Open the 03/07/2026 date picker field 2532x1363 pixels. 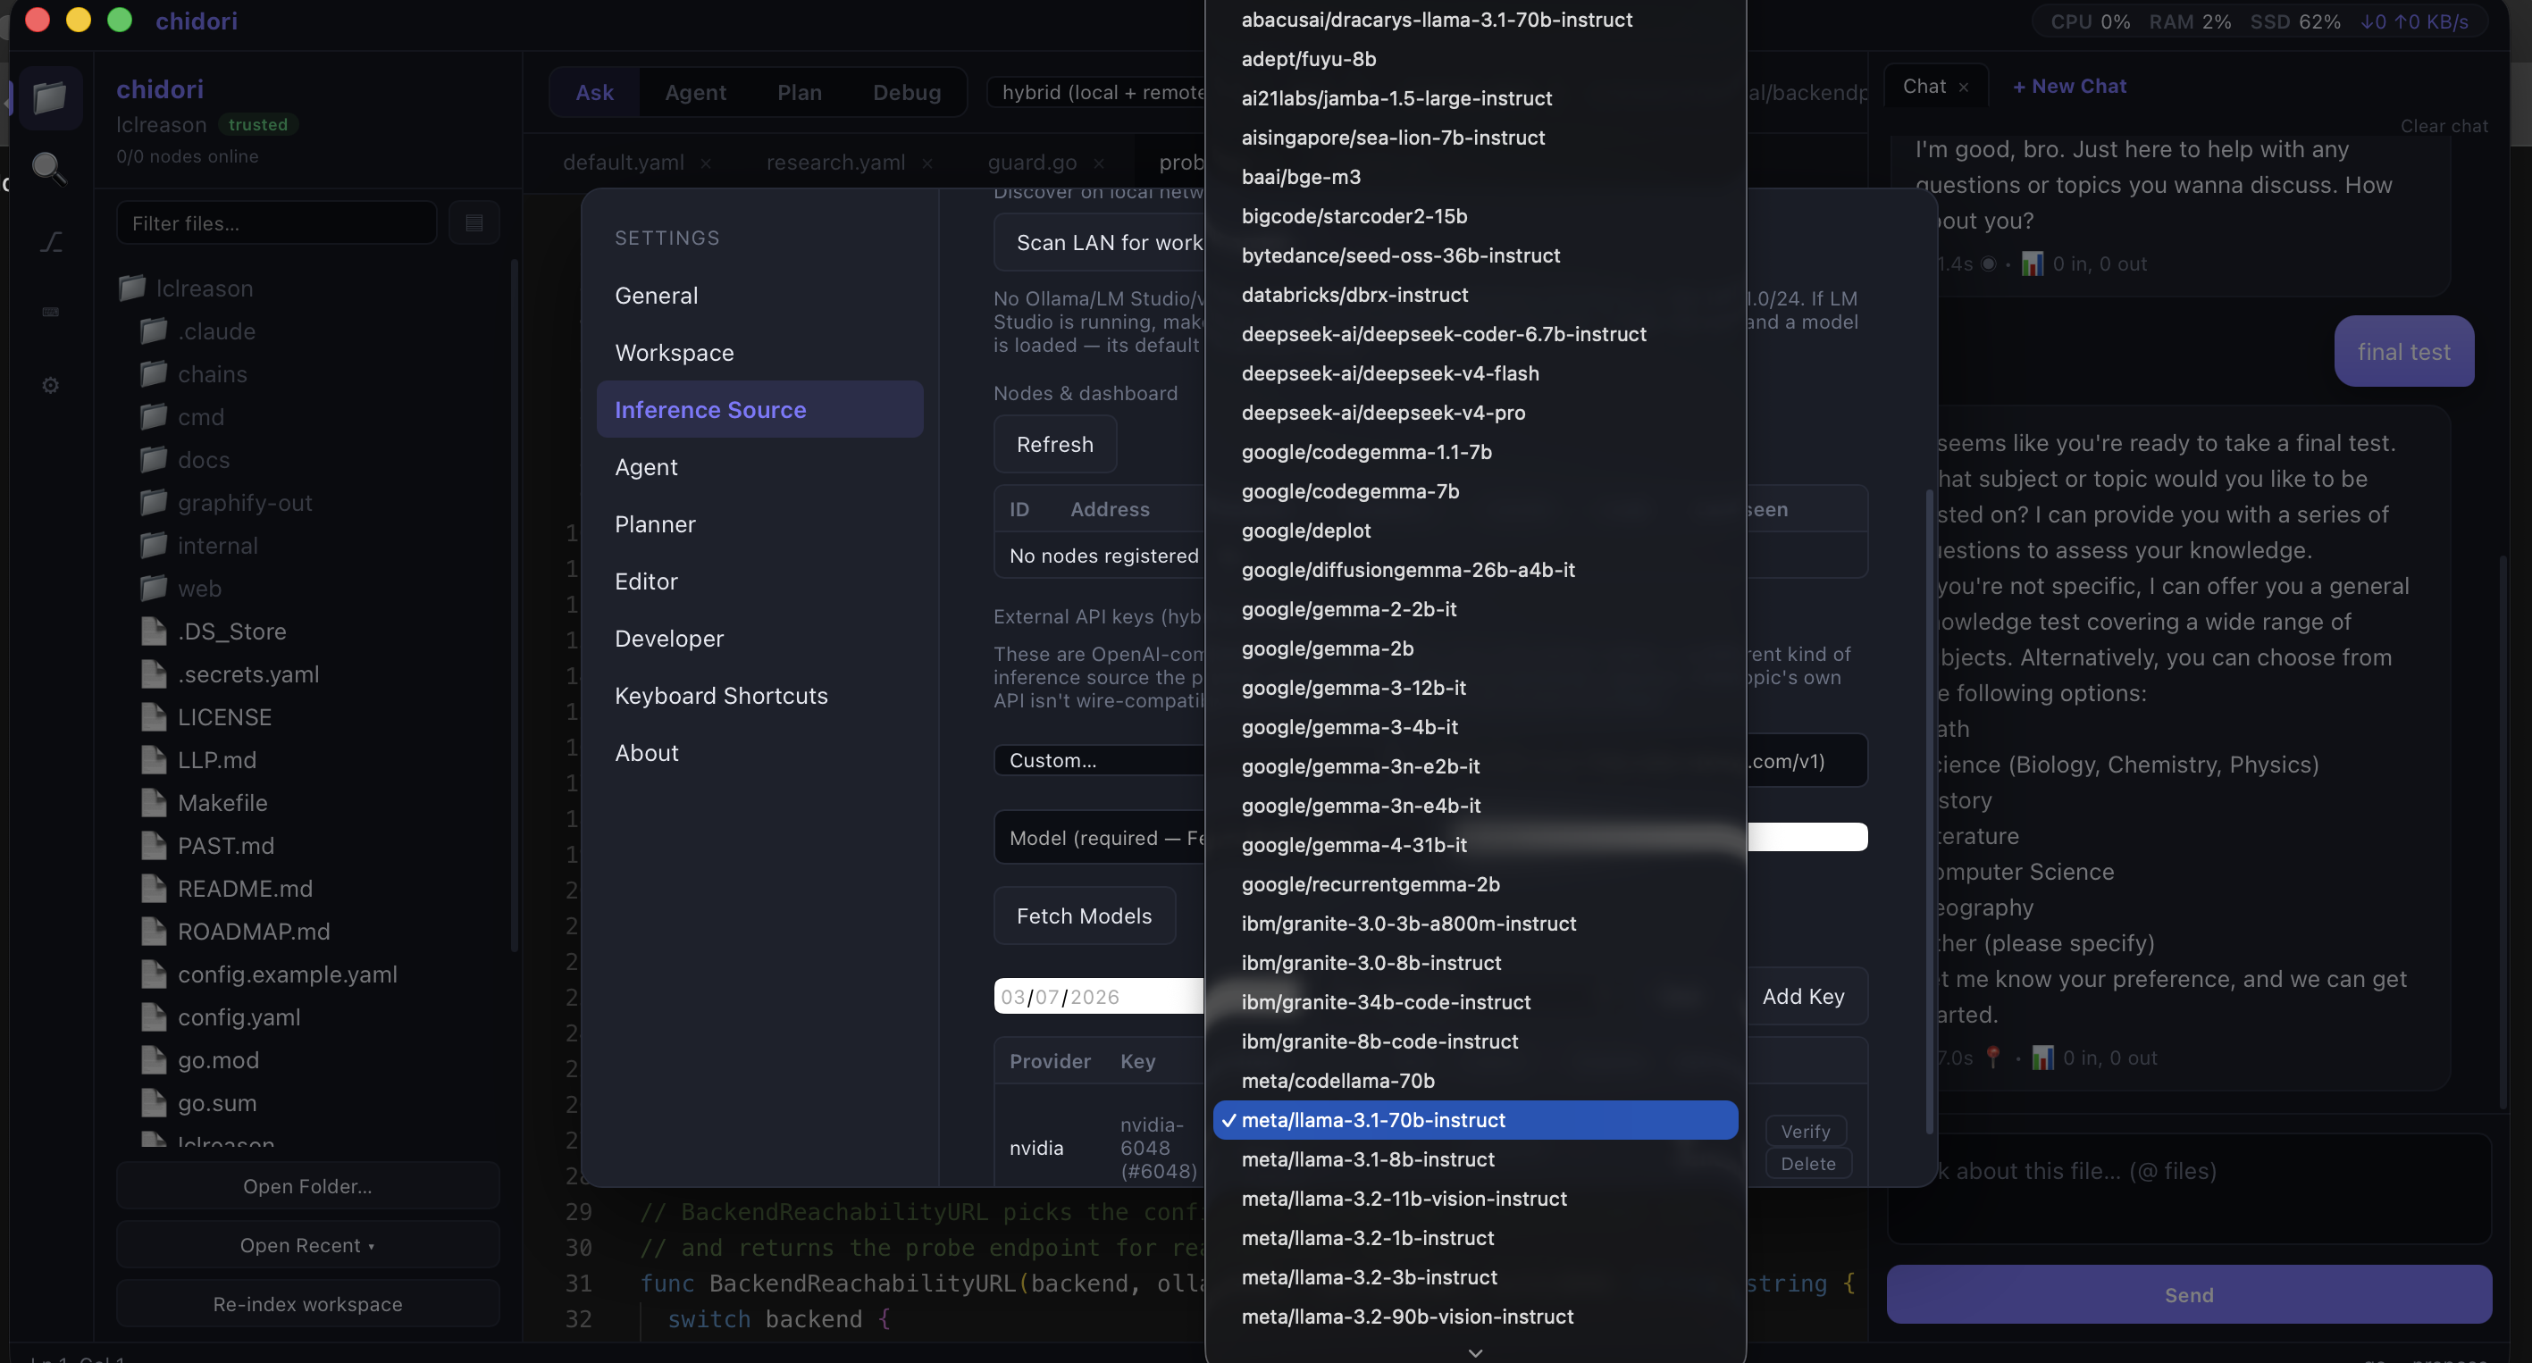[1099, 997]
